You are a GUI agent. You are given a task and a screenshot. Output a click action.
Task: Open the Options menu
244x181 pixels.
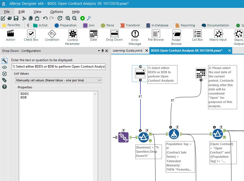pyautogui.click(x=56, y=12)
